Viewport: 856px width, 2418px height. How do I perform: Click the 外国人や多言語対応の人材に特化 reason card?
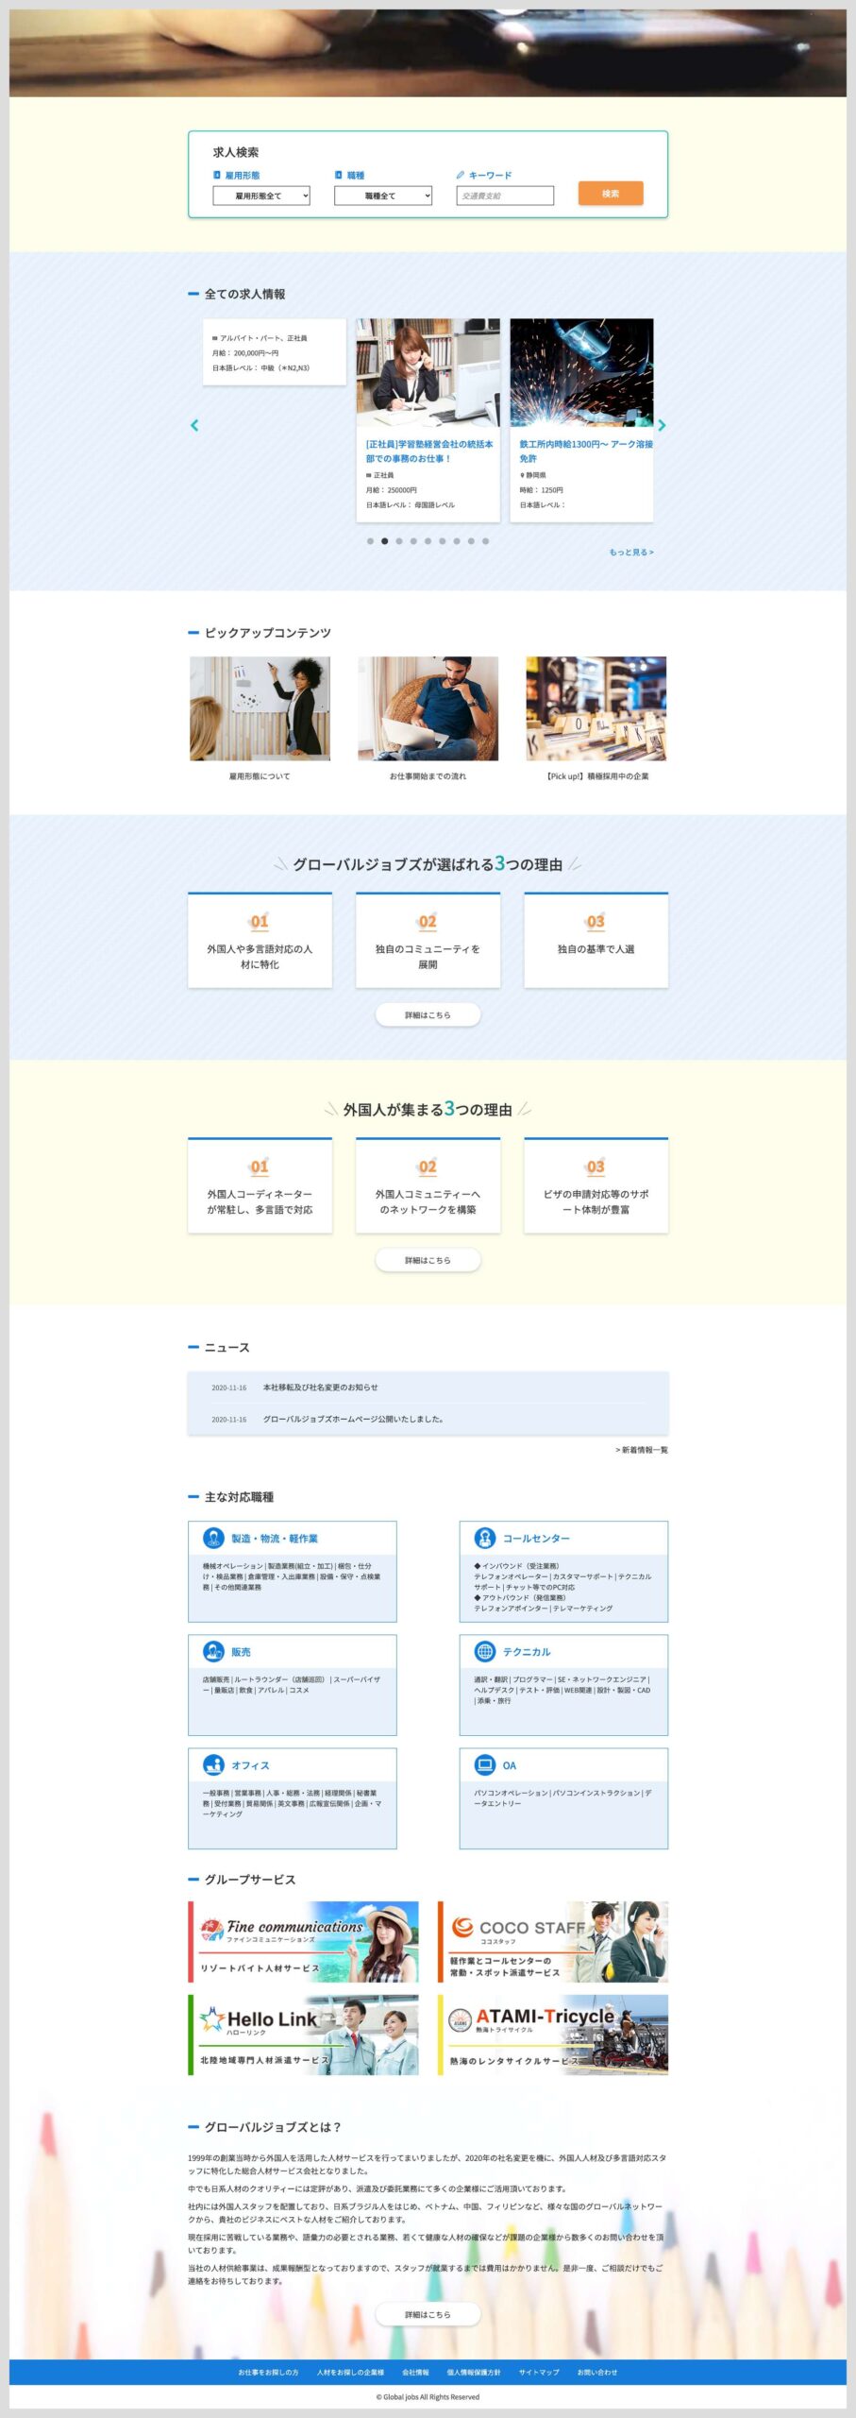[260, 940]
